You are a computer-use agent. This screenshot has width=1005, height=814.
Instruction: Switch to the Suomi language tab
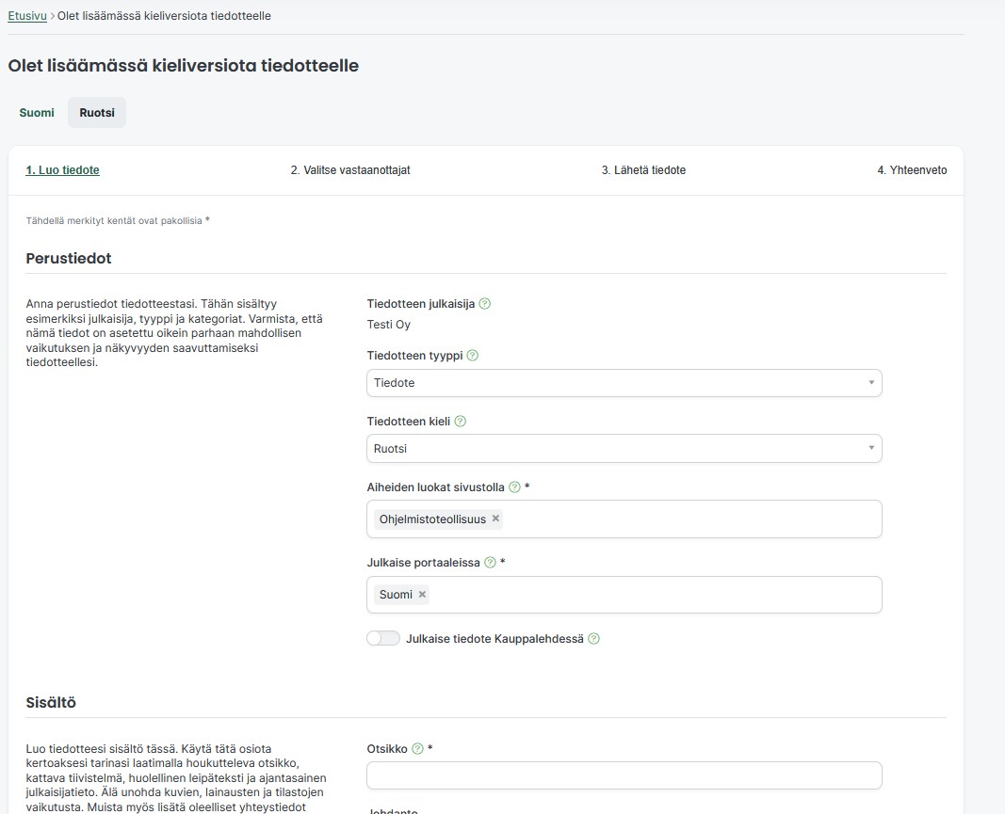pyautogui.click(x=37, y=113)
